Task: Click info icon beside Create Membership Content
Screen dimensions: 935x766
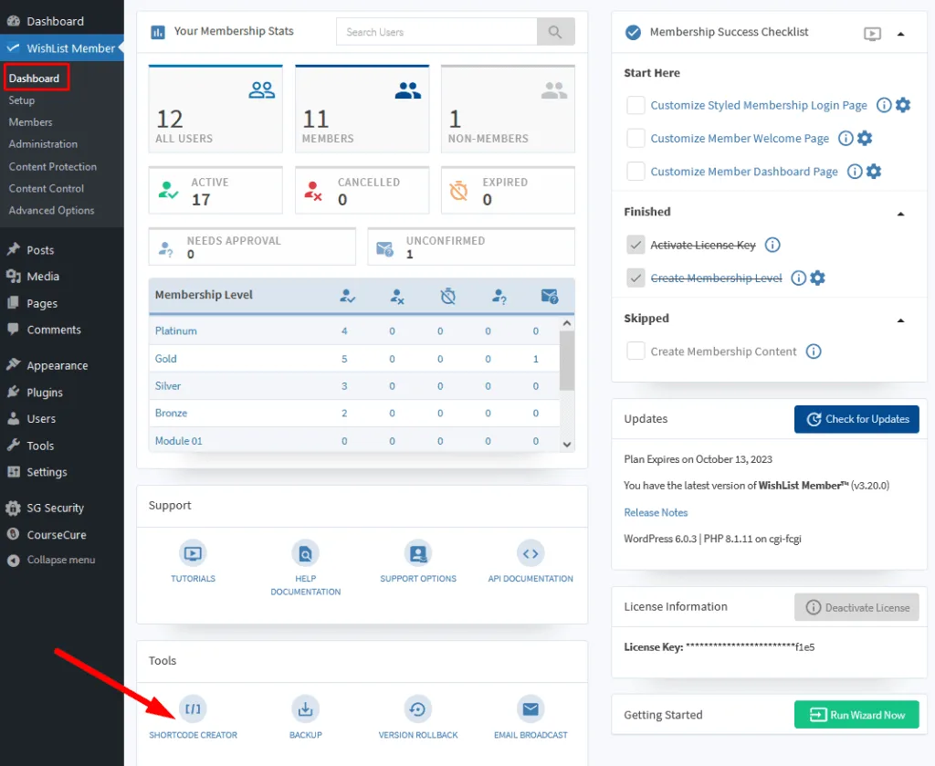Action: tap(814, 351)
